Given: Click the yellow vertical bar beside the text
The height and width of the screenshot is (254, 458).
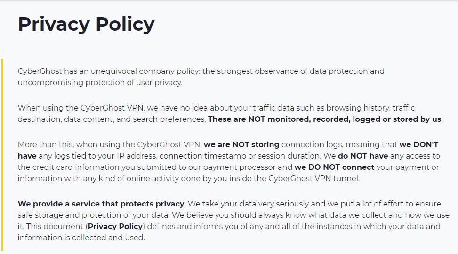Looking at the screenshot, I should (x=2, y=155).
